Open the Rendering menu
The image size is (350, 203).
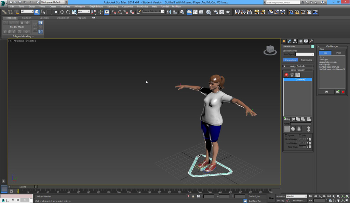pyautogui.click(x=112, y=6)
